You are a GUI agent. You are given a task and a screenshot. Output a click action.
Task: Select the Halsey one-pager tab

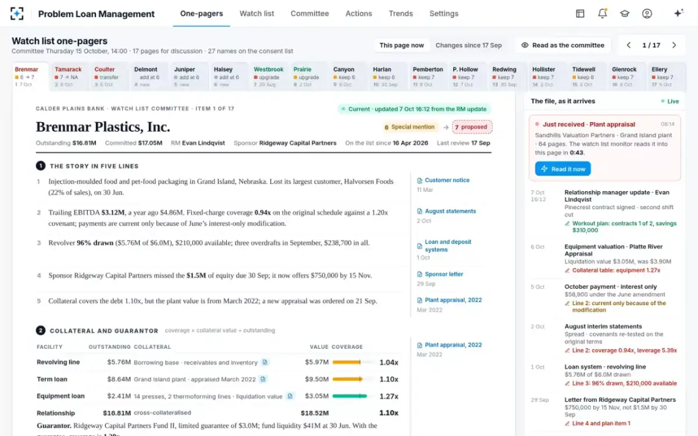[230, 77]
